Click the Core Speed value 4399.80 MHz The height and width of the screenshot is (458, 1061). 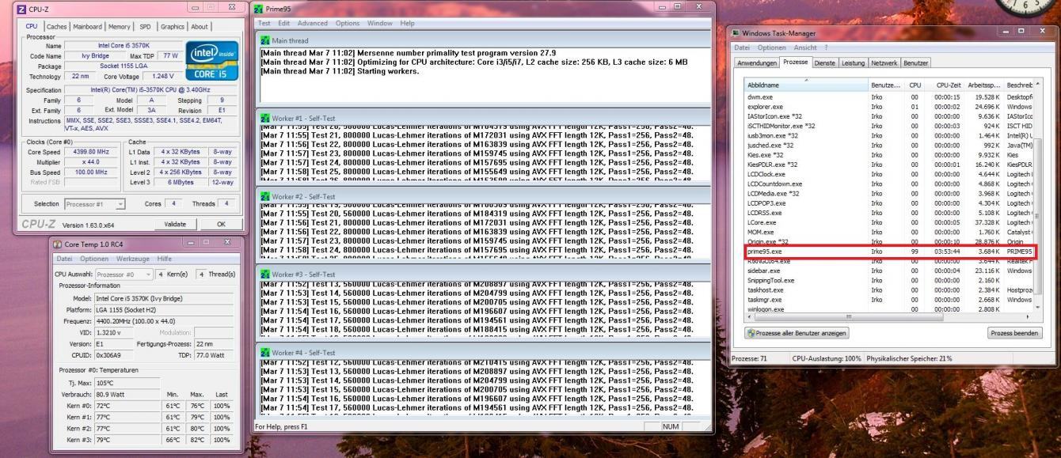pos(93,151)
